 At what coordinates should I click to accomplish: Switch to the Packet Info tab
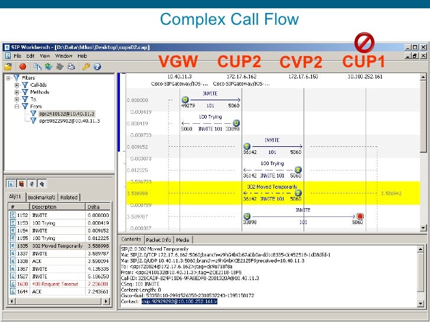coord(158,240)
